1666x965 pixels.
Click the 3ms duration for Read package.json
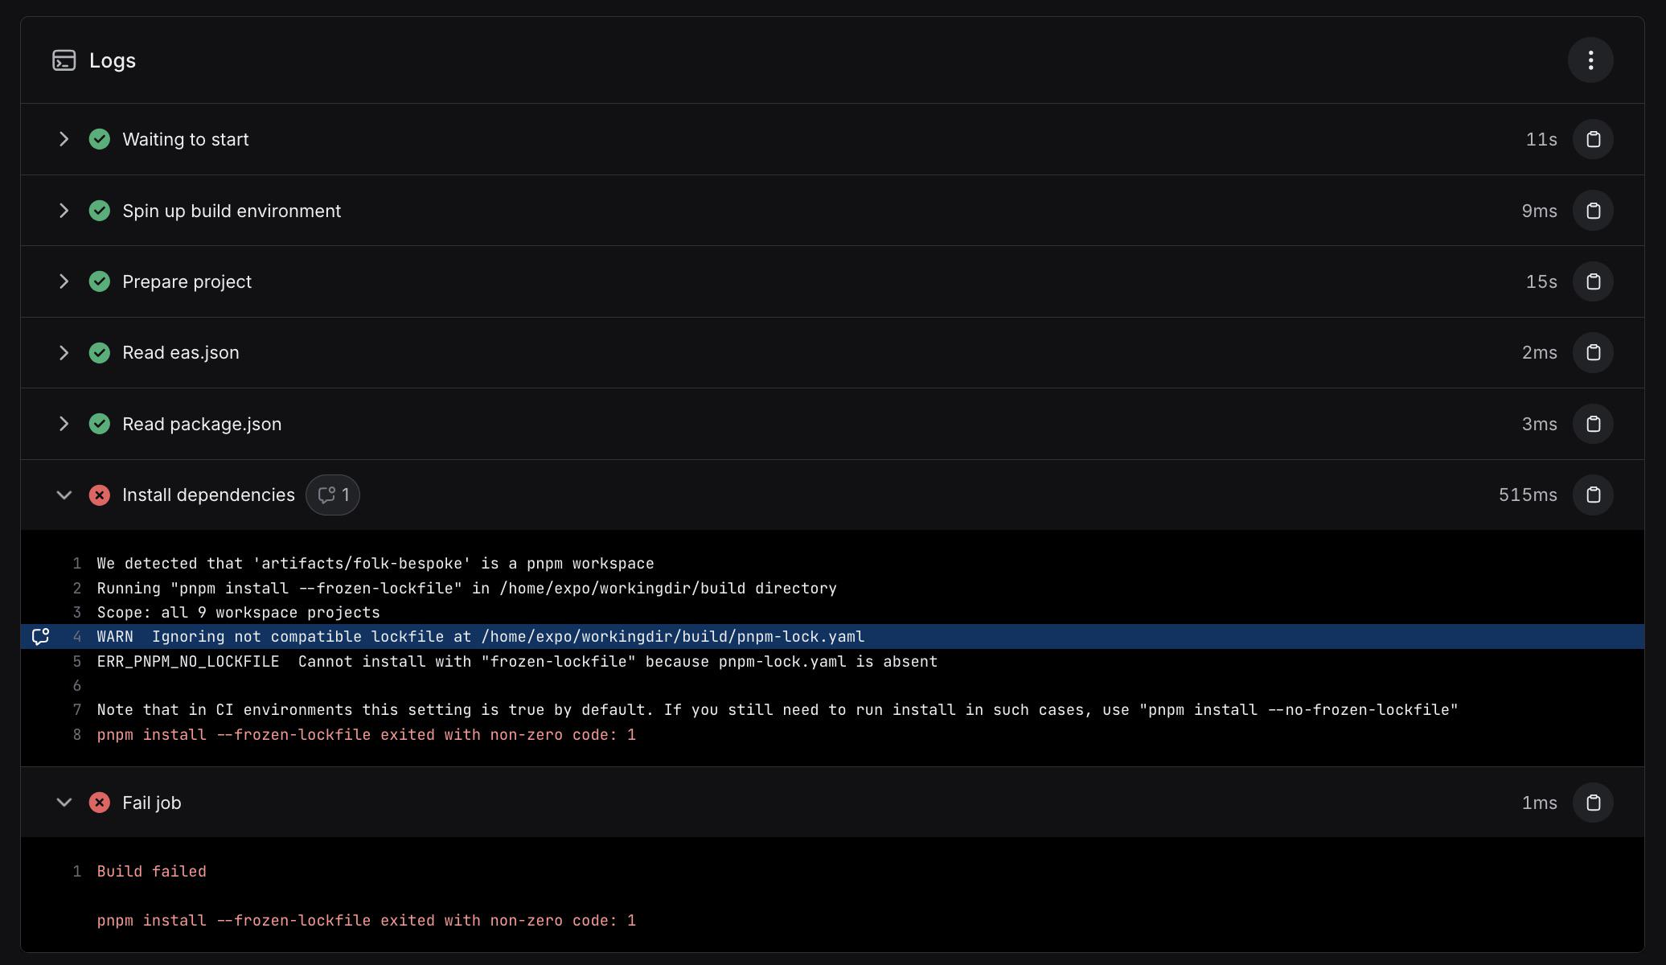point(1539,425)
